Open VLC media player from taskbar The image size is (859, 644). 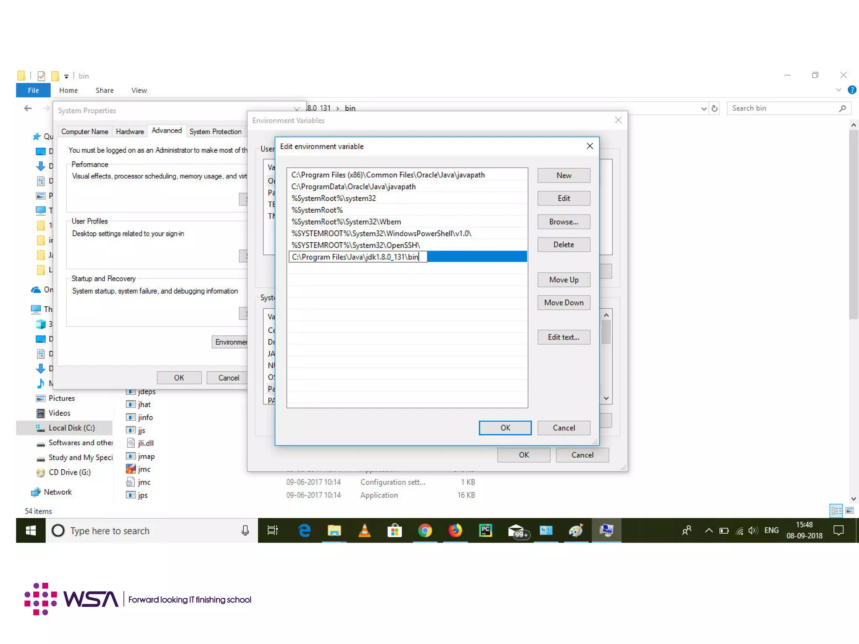pos(364,530)
